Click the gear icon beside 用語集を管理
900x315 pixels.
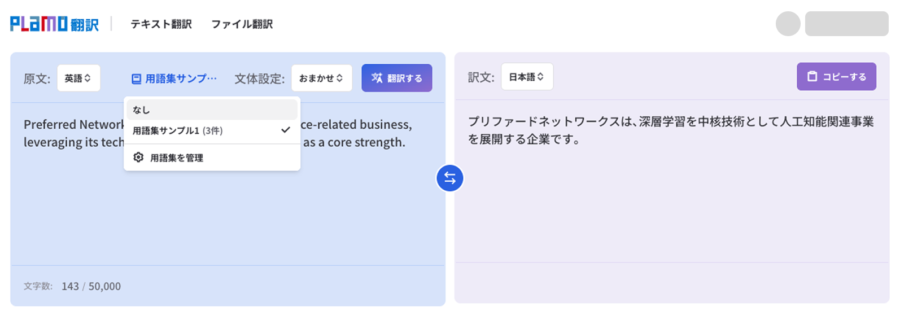point(138,158)
